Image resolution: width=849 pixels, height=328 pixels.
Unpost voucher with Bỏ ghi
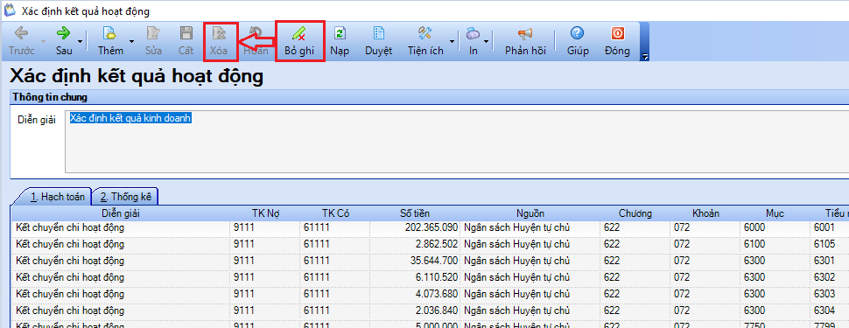click(x=299, y=41)
